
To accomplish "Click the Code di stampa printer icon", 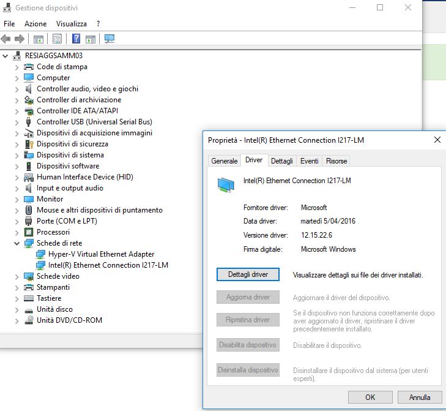I will click(29, 67).
